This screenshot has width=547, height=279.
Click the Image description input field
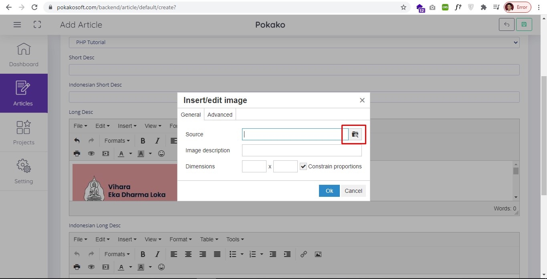[x=301, y=150]
